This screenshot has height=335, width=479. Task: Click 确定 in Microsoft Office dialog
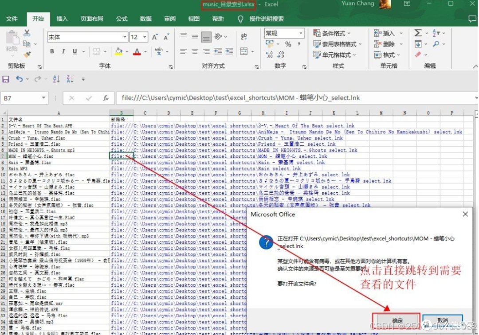(x=397, y=321)
